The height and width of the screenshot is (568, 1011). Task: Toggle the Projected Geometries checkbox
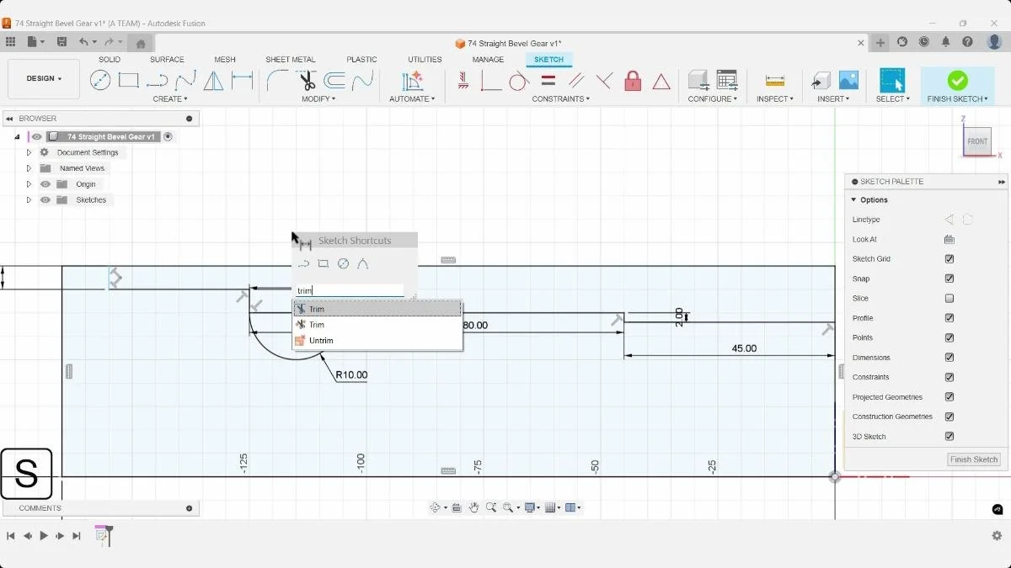(949, 397)
